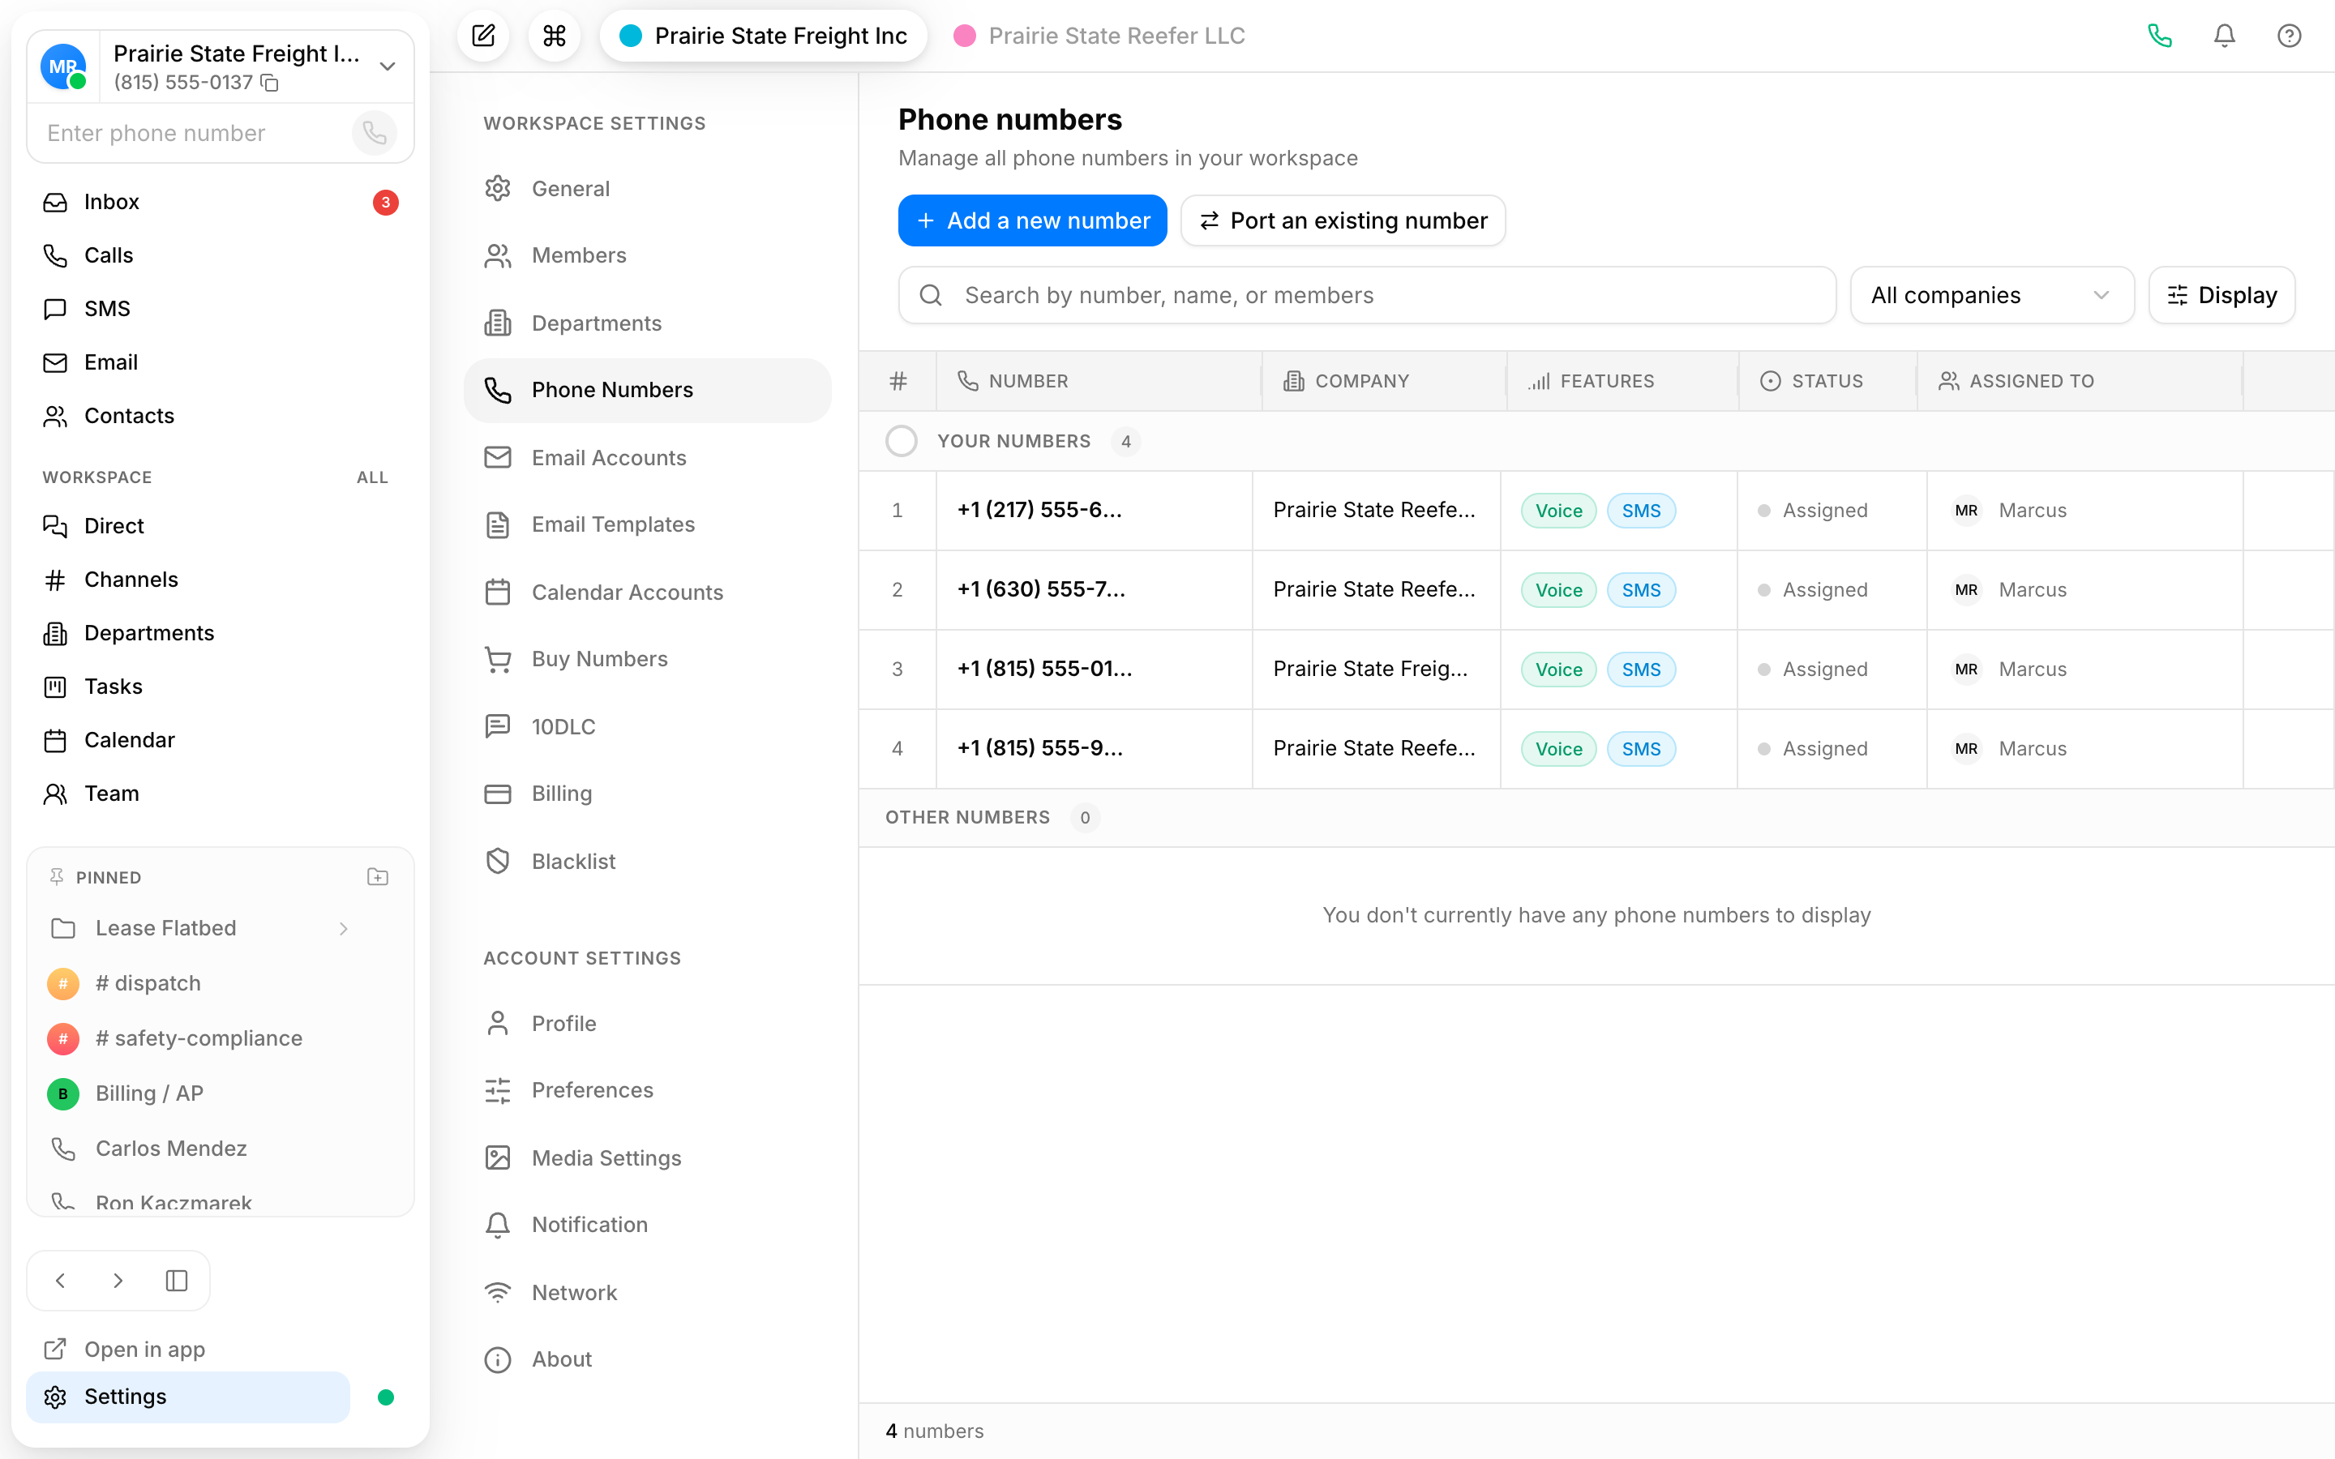Click the search magnifier icon
The height and width of the screenshot is (1459, 2335).
(x=930, y=295)
